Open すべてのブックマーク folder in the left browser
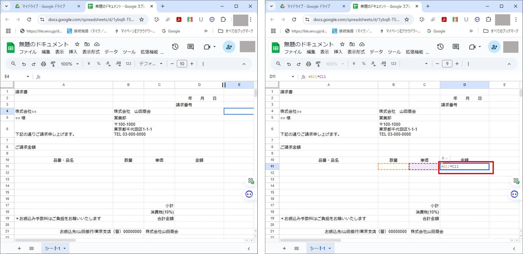Screen dimensions: 523x254 pos(236,31)
